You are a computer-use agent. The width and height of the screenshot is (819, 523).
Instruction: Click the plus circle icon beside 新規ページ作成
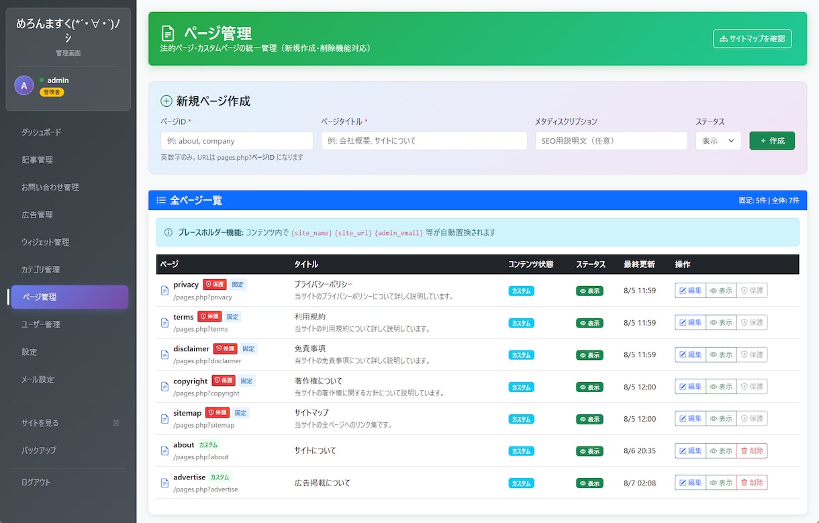tap(166, 101)
